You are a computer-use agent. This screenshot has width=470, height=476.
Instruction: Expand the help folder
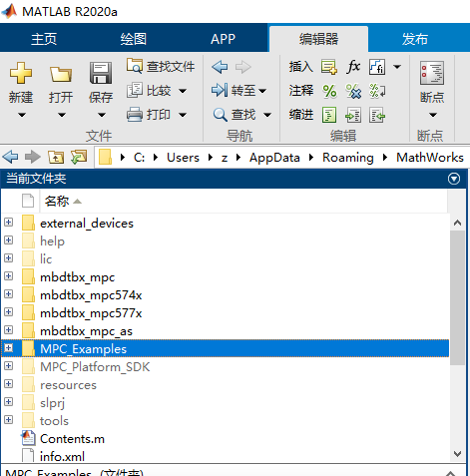point(9,240)
